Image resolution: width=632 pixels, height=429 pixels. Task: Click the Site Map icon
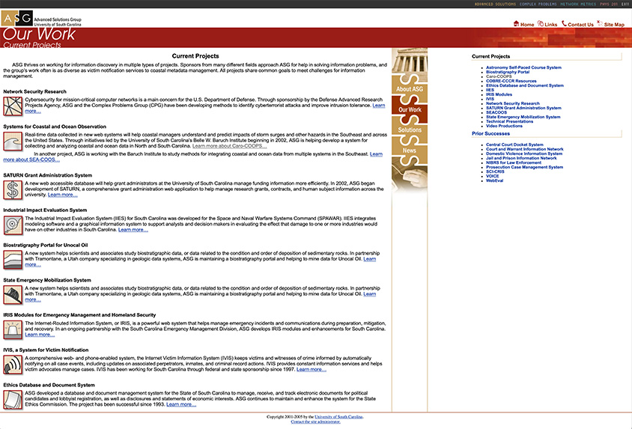tap(600, 24)
